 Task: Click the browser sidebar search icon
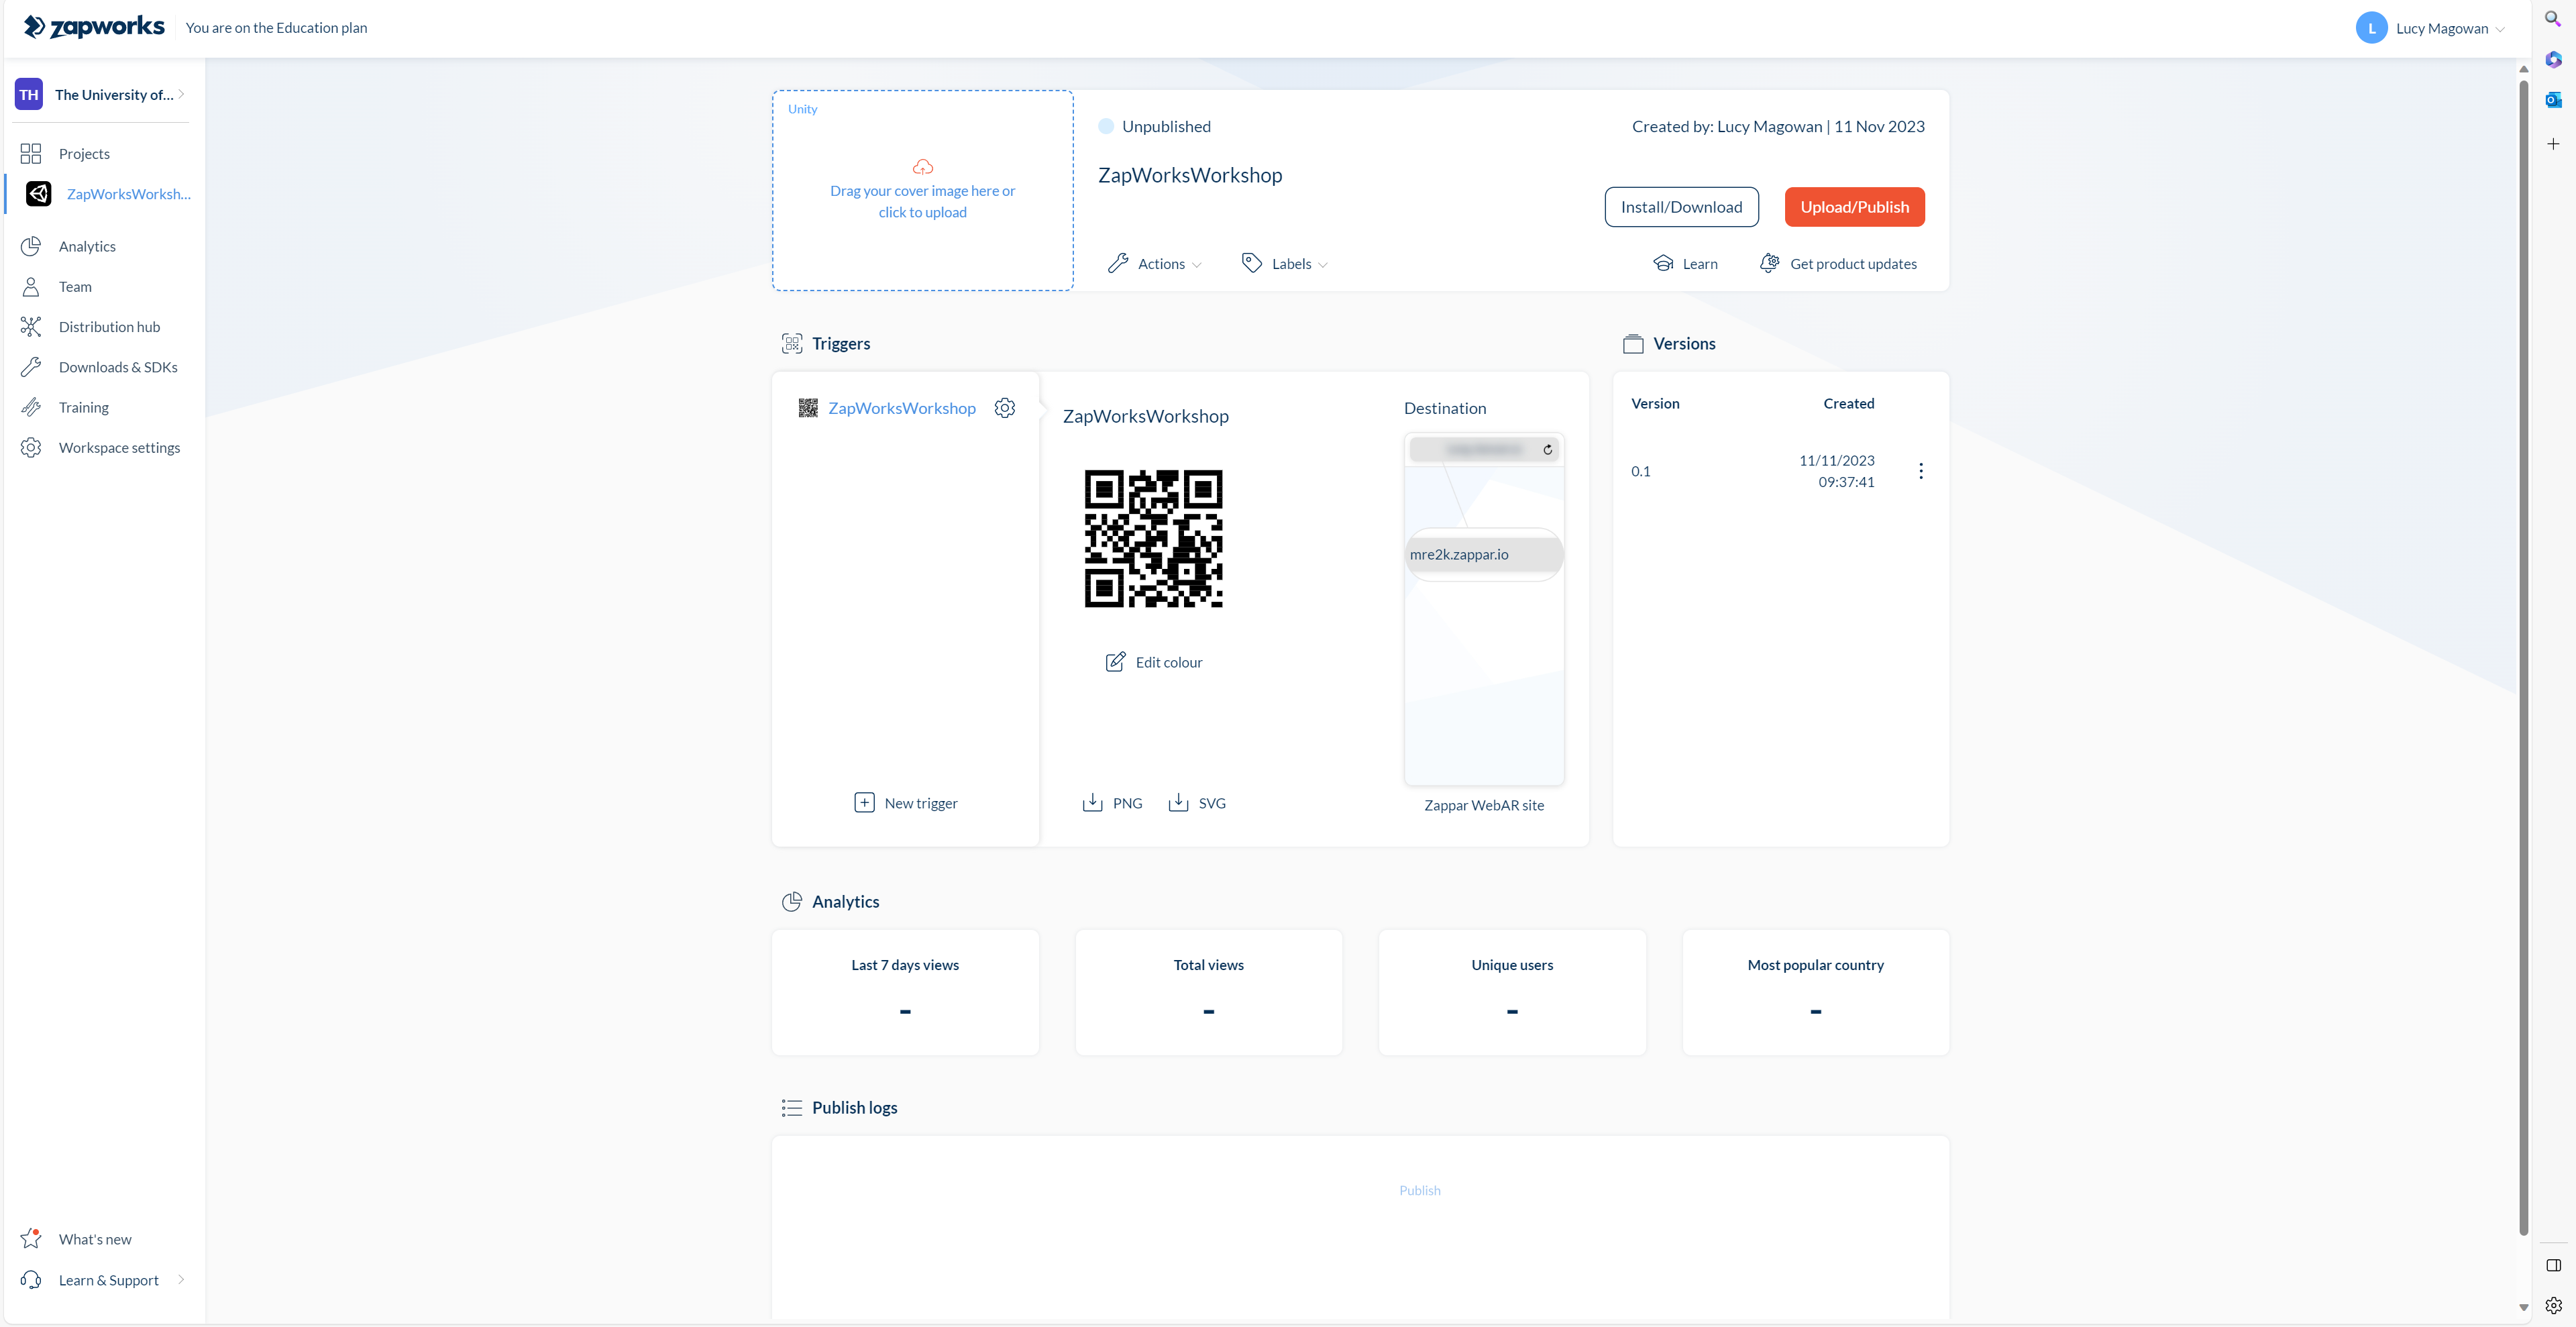(x=2552, y=19)
